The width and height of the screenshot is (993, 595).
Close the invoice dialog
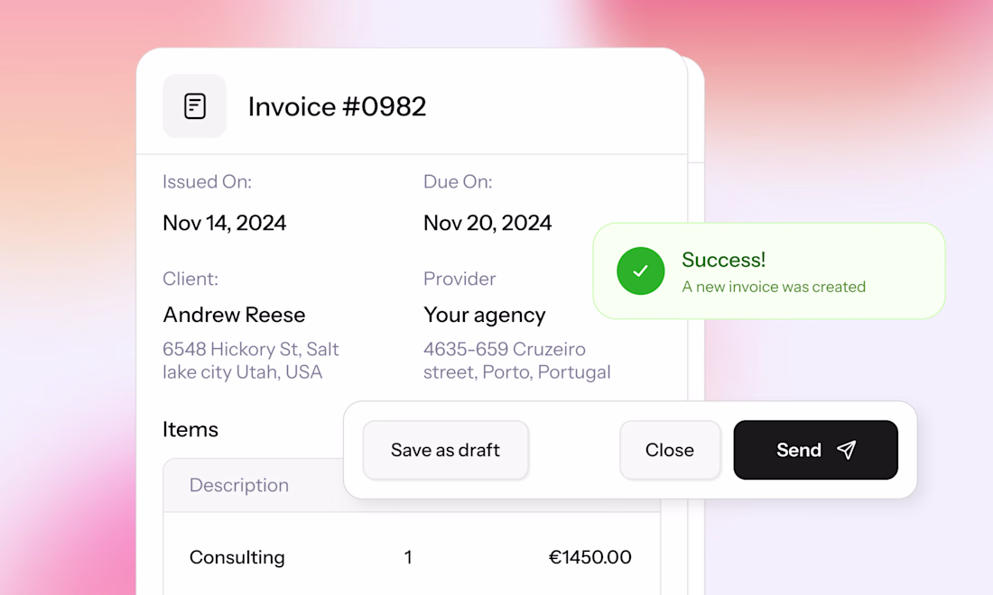tap(669, 450)
